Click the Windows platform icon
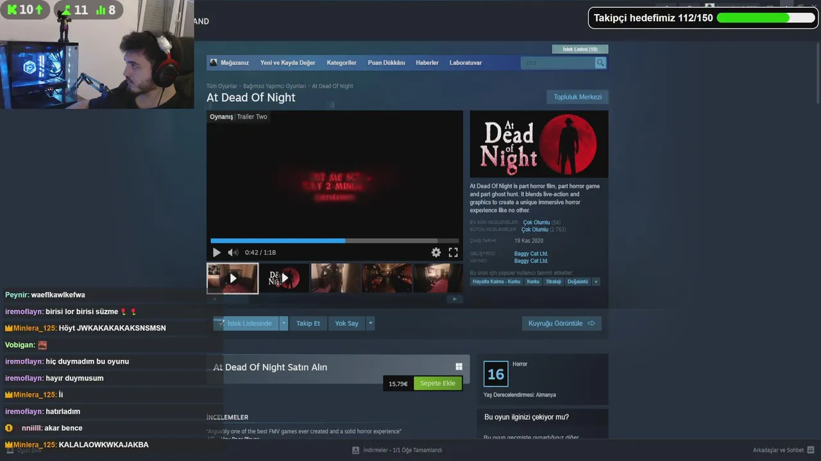Image resolution: width=821 pixels, height=461 pixels. [459, 367]
